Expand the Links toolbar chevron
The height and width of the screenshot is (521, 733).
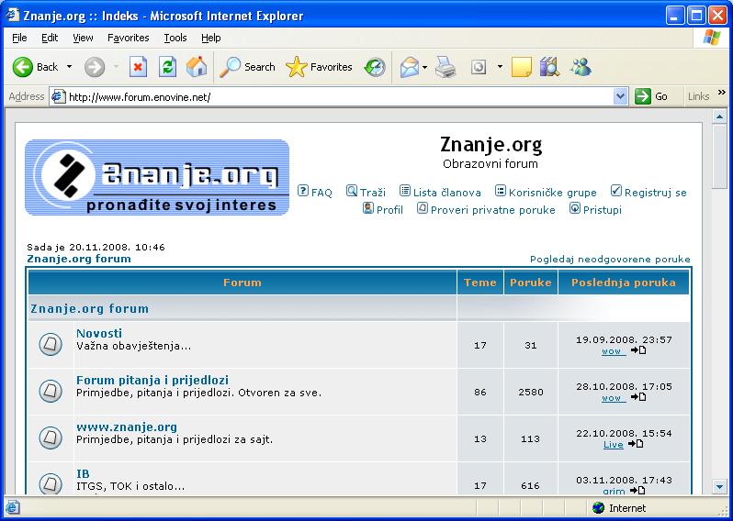722,93
